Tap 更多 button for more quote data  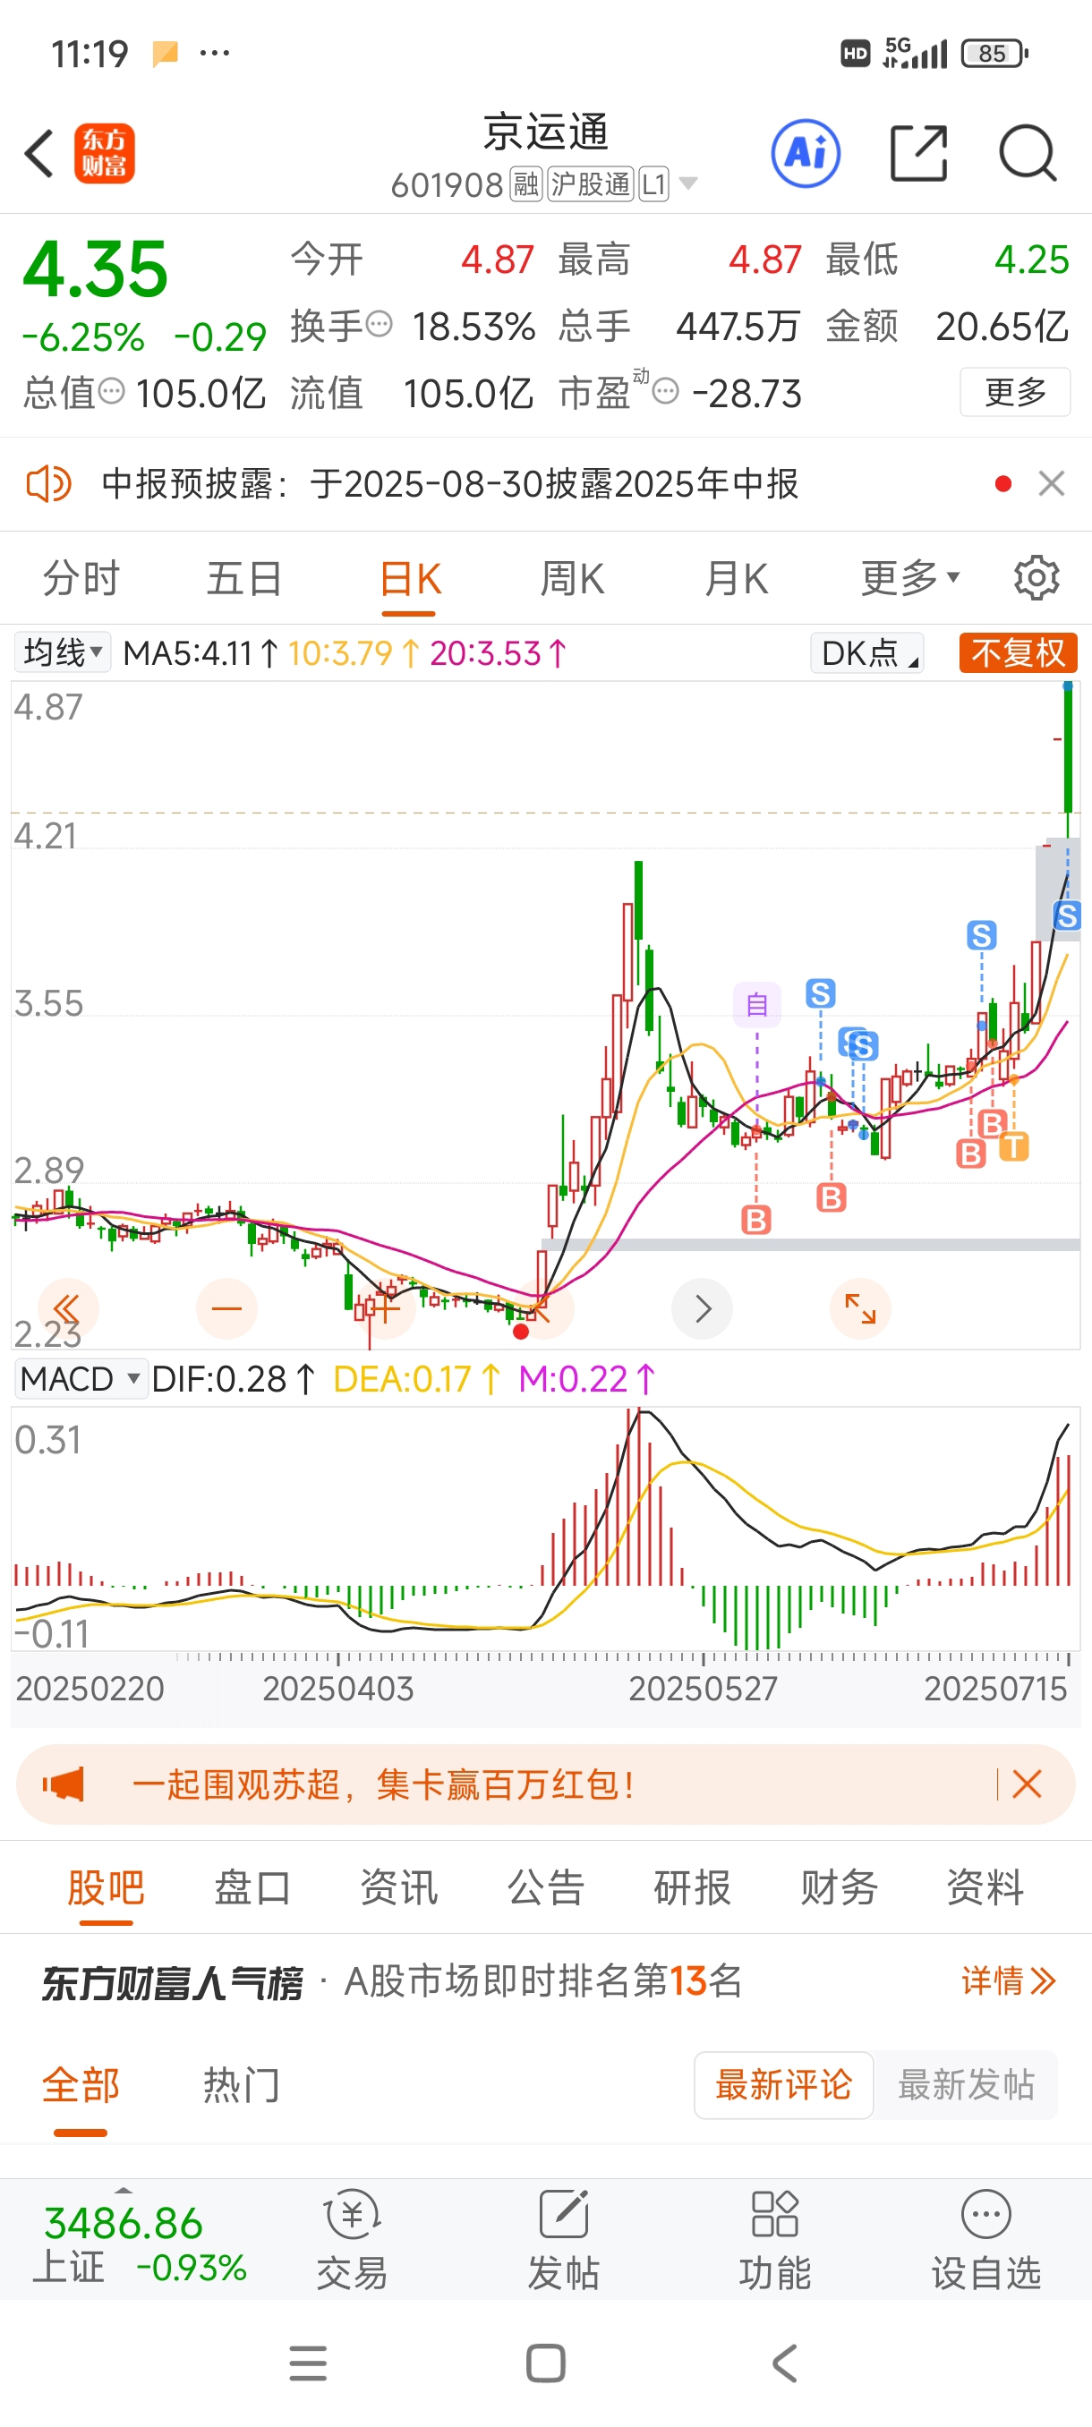click(1015, 392)
